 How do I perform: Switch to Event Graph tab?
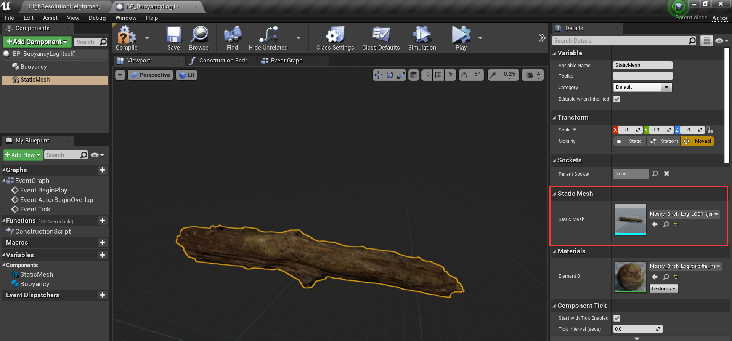[x=286, y=61]
